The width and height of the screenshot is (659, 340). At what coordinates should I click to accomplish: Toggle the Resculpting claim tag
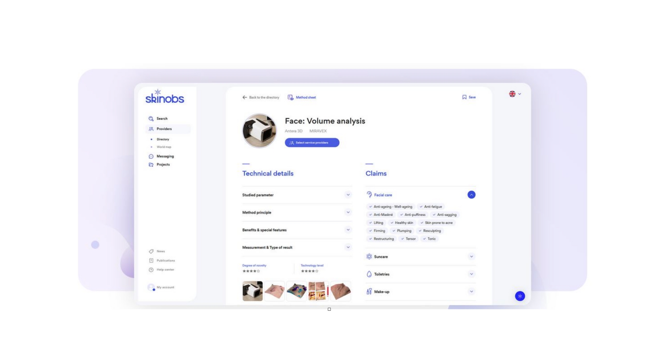tap(429, 231)
